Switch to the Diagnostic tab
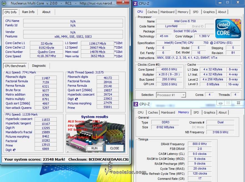Screen dimensions: 245x182 click(x=39, y=66)
